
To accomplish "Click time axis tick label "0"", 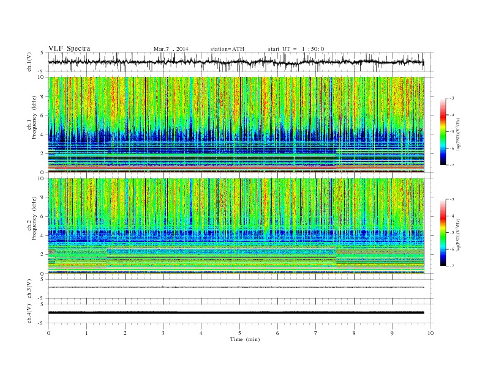I will (x=48, y=333).
